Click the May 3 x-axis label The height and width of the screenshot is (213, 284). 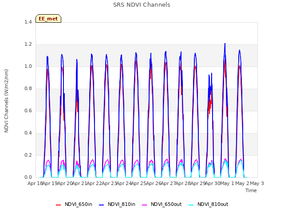(257, 183)
